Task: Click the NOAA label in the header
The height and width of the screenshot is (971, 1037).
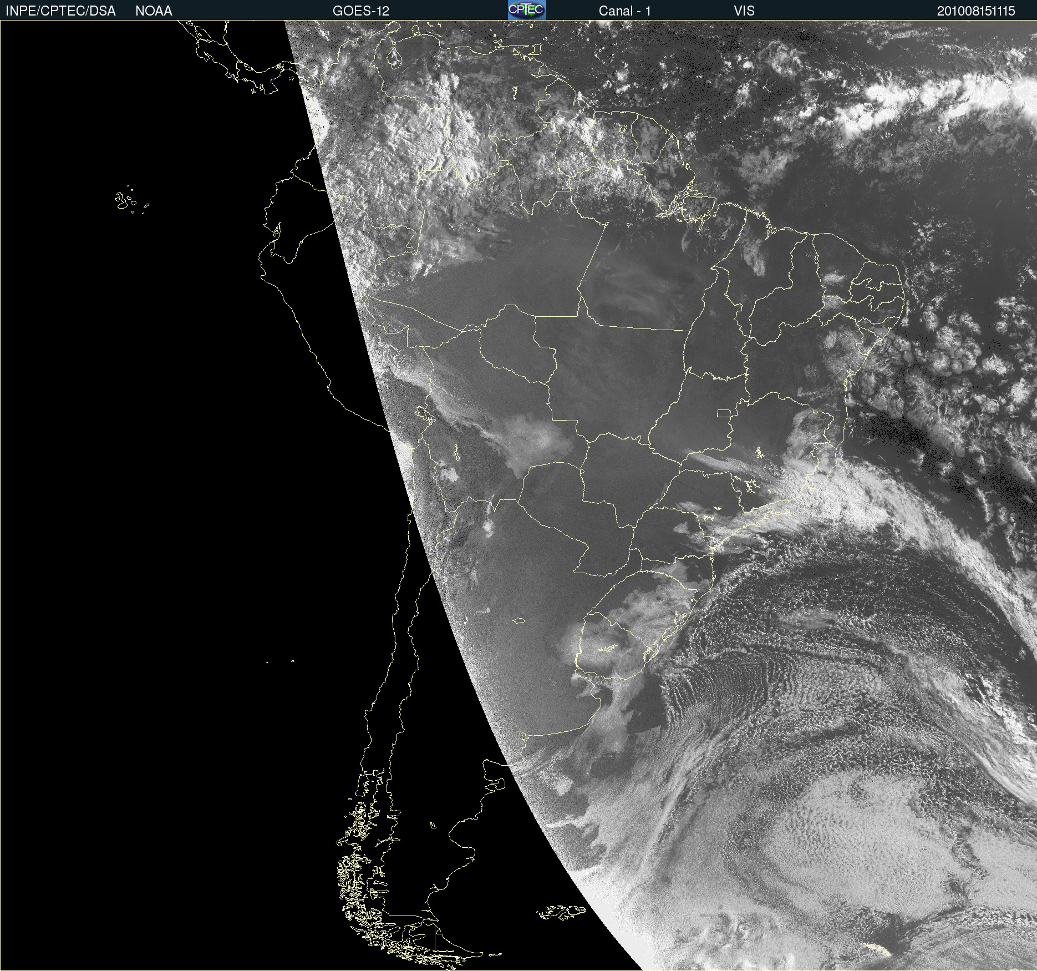Action: pos(154,11)
